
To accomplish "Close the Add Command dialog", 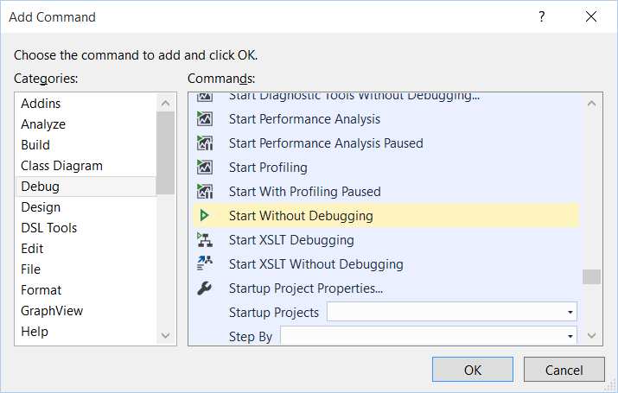I will tap(591, 16).
